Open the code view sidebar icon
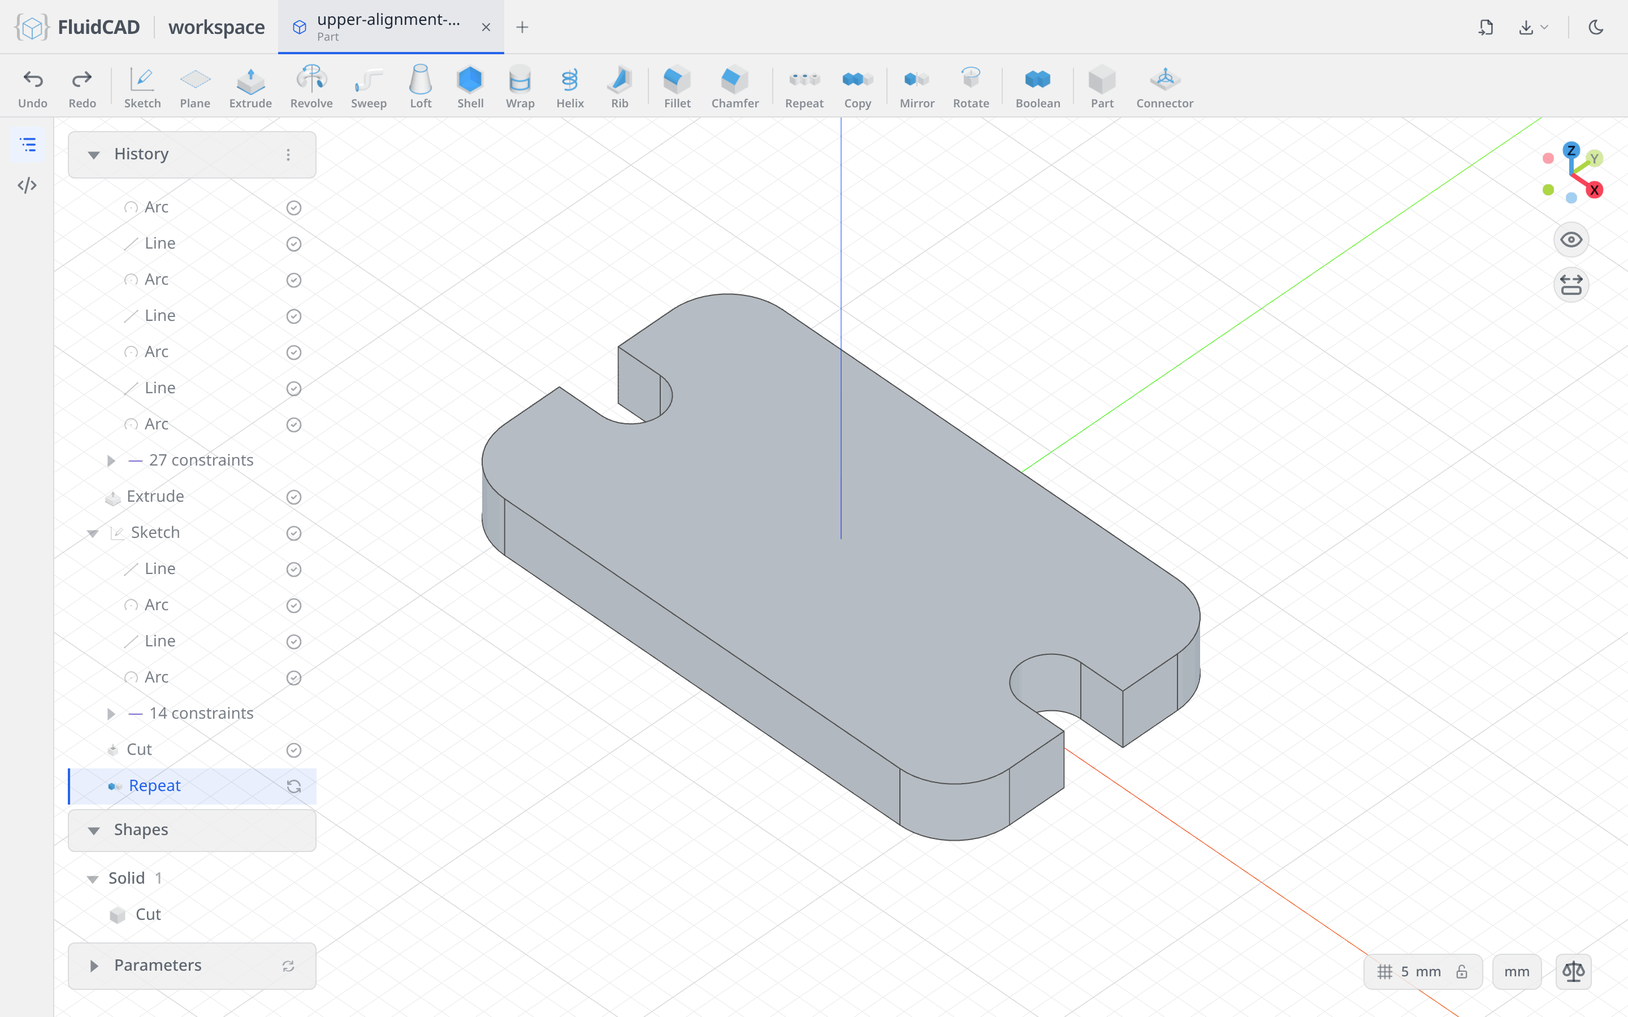Image resolution: width=1628 pixels, height=1017 pixels. pyautogui.click(x=28, y=185)
